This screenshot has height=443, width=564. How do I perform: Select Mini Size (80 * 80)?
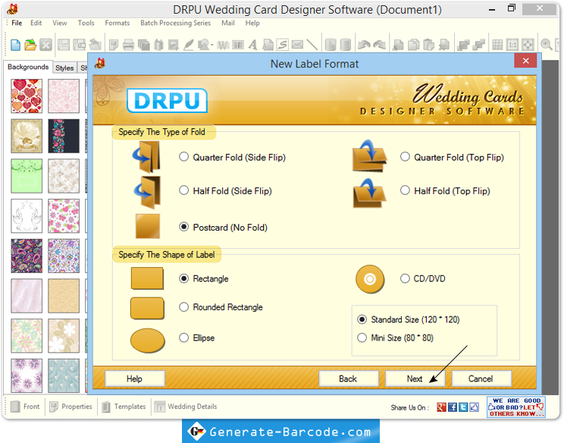[x=362, y=338]
